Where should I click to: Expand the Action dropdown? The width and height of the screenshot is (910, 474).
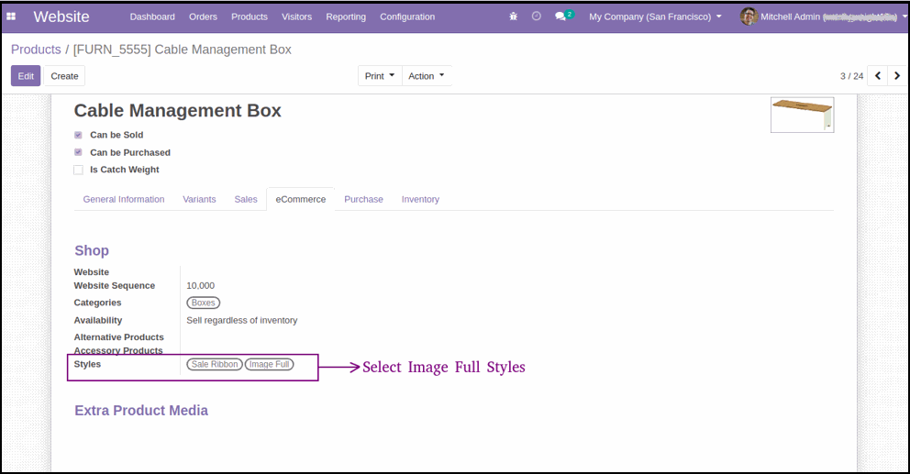426,76
